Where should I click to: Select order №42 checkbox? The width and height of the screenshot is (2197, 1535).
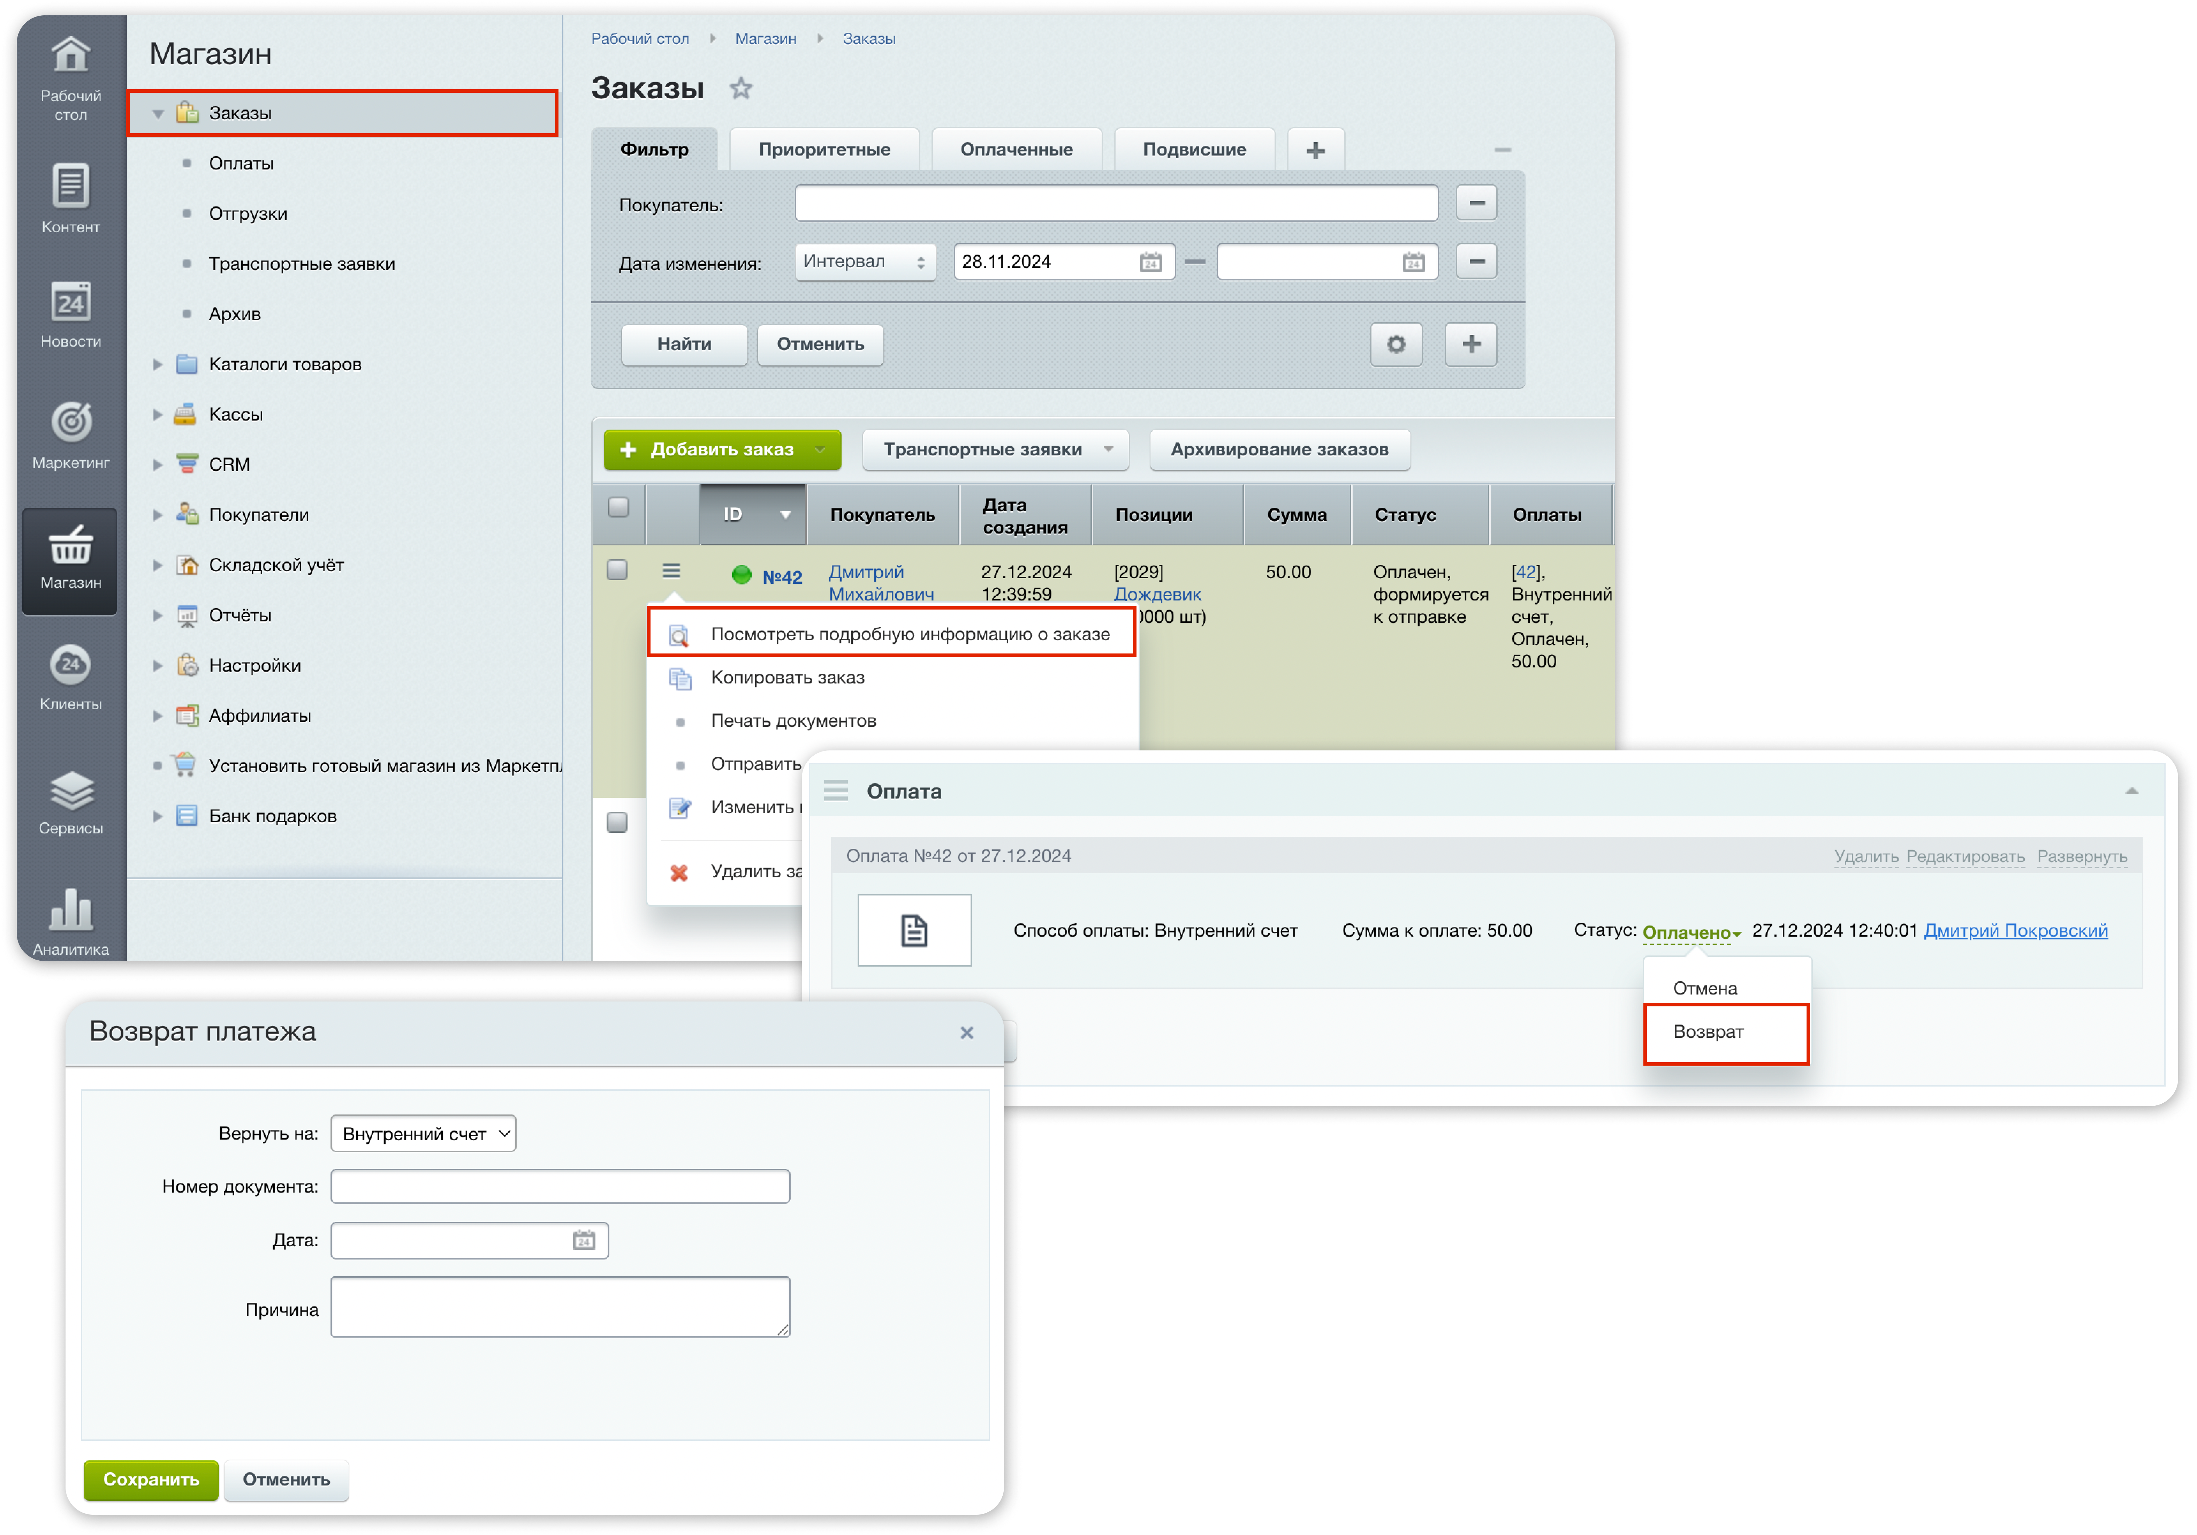[x=617, y=570]
